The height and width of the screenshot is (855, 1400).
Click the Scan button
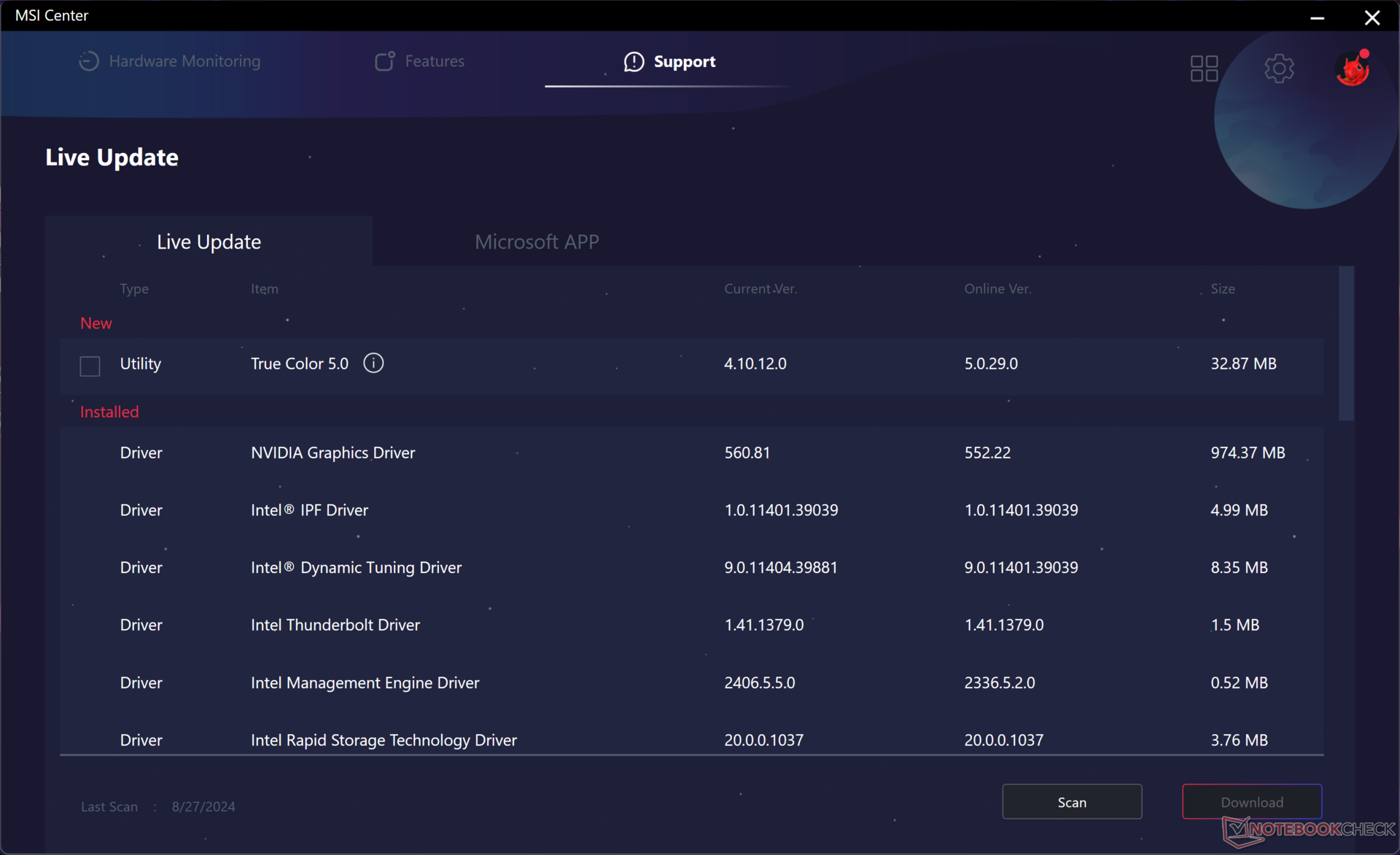point(1072,802)
